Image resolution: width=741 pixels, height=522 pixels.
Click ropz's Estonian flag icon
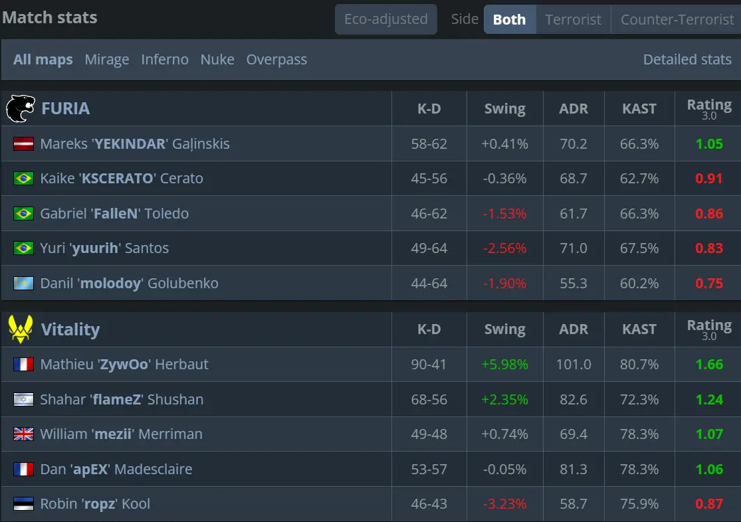point(23,504)
